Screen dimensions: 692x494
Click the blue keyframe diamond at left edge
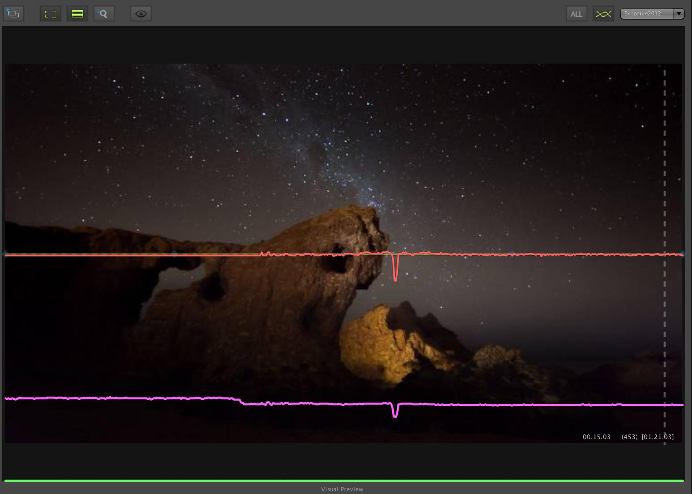coord(5,254)
